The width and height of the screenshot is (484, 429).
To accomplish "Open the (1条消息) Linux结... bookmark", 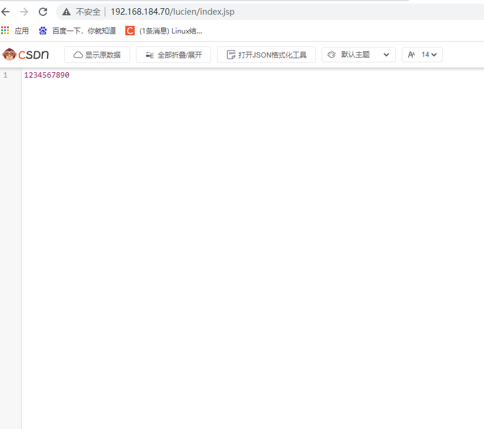I will pos(163,31).
